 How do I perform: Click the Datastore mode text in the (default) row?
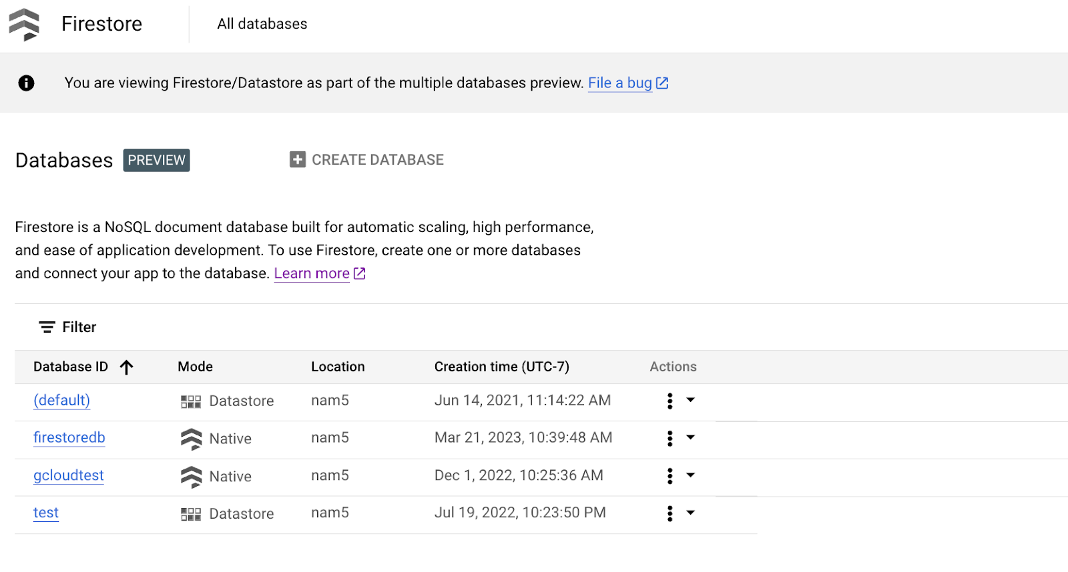click(242, 401)
